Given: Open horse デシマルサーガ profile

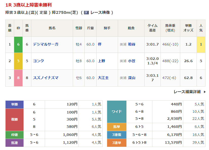Looking at the screenshot, I should pos(45,44).
